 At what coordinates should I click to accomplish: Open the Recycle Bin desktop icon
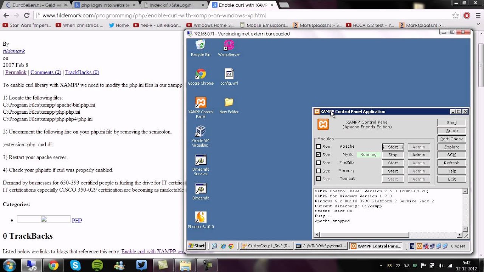[200, 48]
